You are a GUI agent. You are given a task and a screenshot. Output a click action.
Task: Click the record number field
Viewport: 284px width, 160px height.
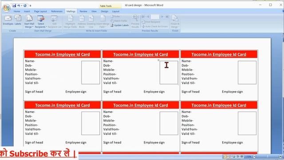click(x=155, y=17)
